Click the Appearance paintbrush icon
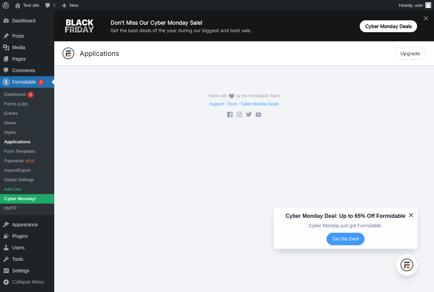The image size is (434, 292). 6,225
